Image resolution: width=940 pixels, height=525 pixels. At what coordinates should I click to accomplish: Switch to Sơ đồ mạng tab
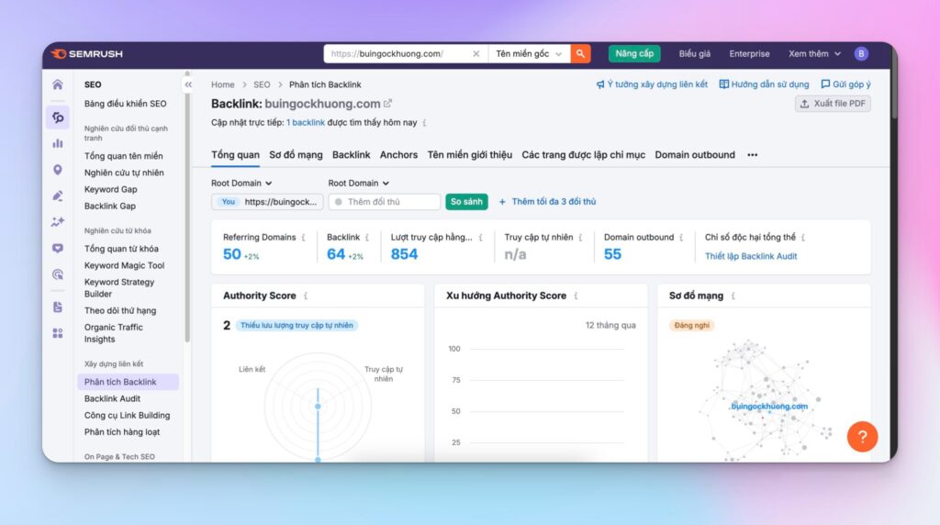click(x=296, y=155)
